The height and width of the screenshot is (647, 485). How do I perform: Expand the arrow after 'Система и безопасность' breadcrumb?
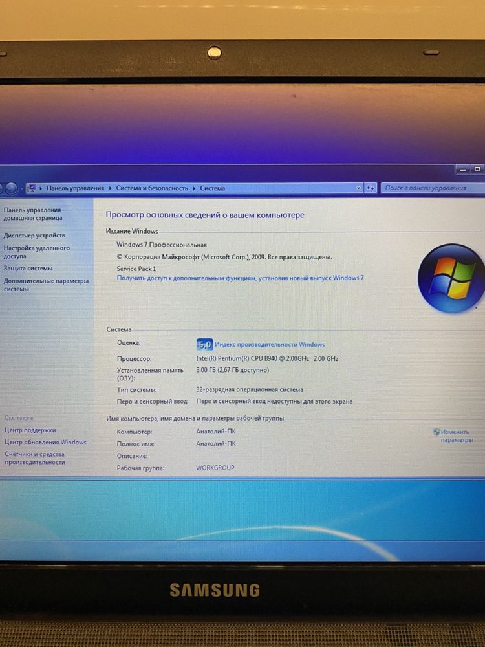(x=194, y=188)
